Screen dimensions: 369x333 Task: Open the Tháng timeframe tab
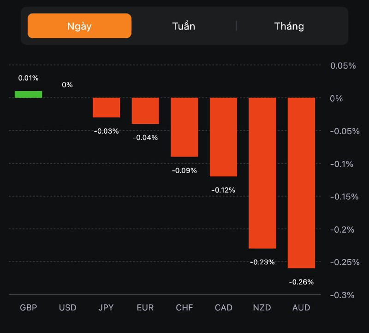289,26
